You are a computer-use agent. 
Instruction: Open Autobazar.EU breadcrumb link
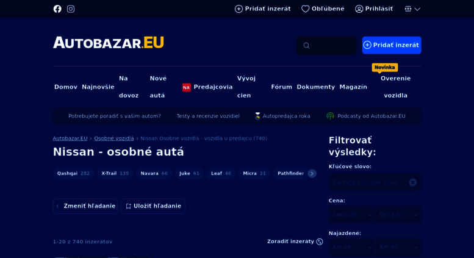tap(70, 138)
